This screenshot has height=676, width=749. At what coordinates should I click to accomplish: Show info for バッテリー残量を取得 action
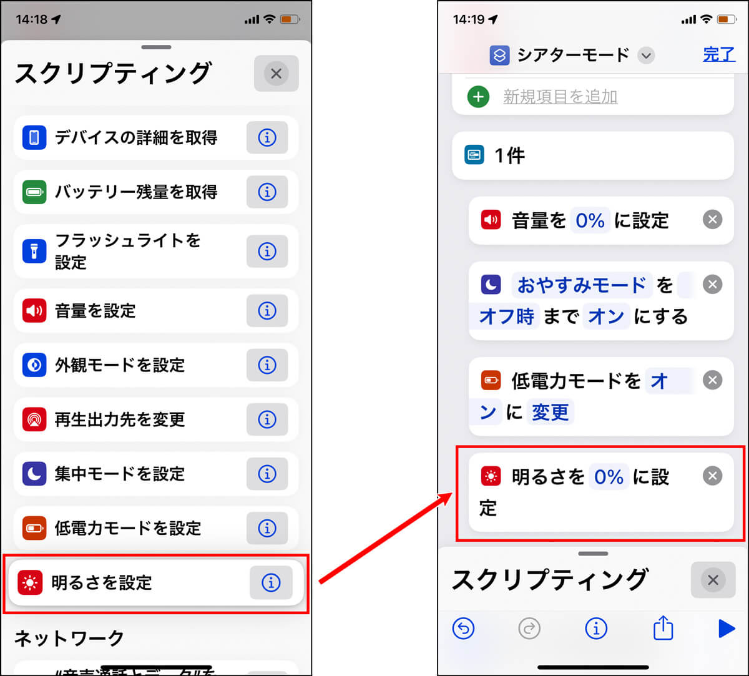(x=267, y=192)
